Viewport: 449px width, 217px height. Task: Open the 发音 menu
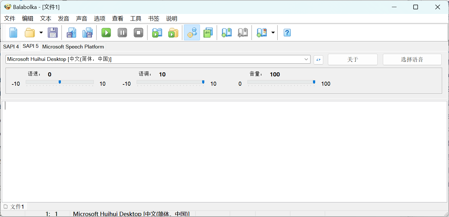click(x=64, y=19)
